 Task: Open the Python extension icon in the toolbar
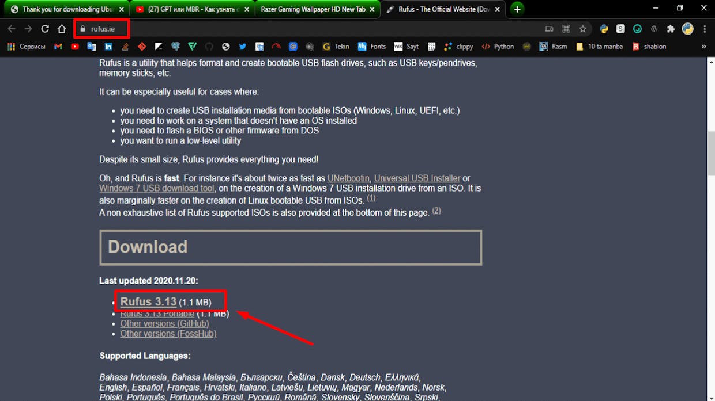coord(604,29)
